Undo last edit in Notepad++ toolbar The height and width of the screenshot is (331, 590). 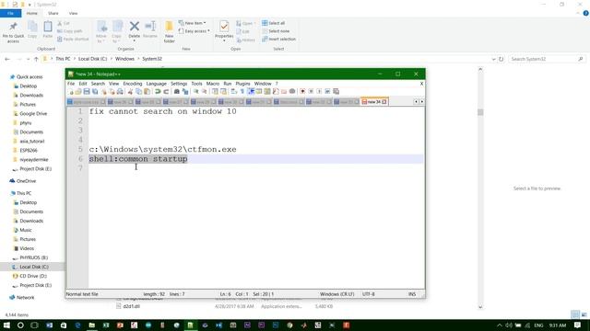[x=158, y=92]
